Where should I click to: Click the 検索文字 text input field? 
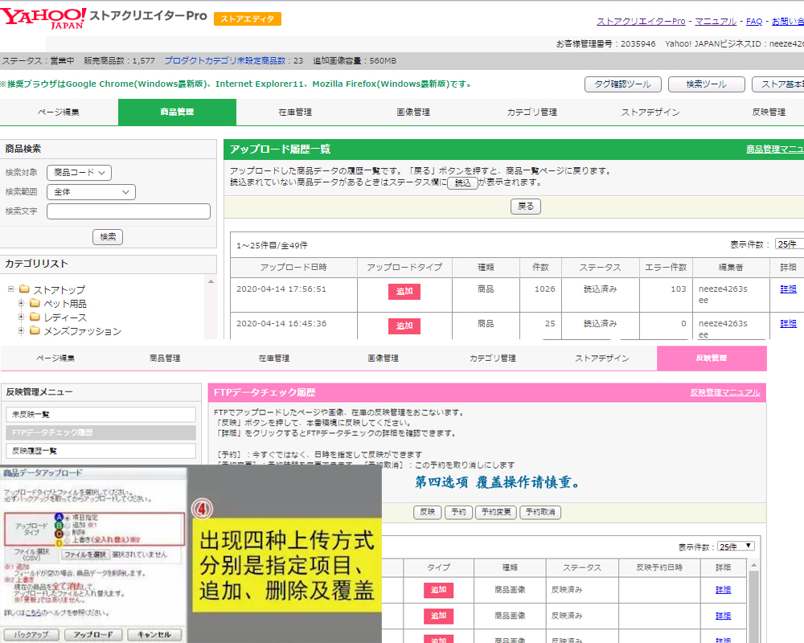point(129,211)
